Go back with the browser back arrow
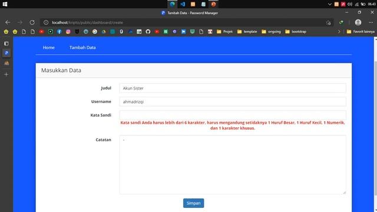The height and width of the screenshot is (212, 377). coord(8,22)
